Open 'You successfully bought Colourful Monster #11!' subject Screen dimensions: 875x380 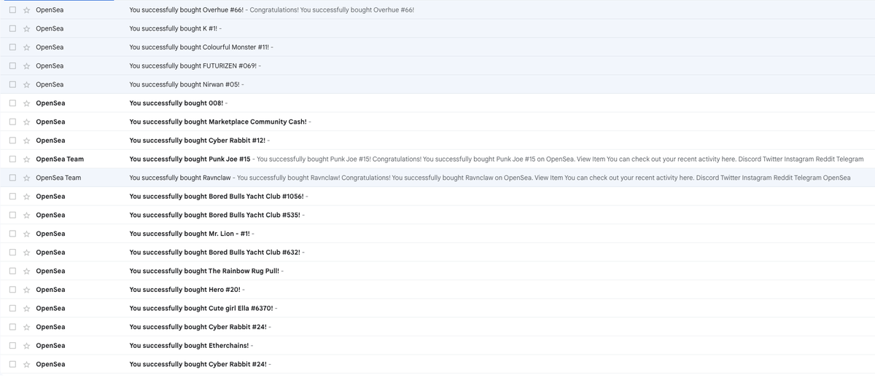(199, 47)
